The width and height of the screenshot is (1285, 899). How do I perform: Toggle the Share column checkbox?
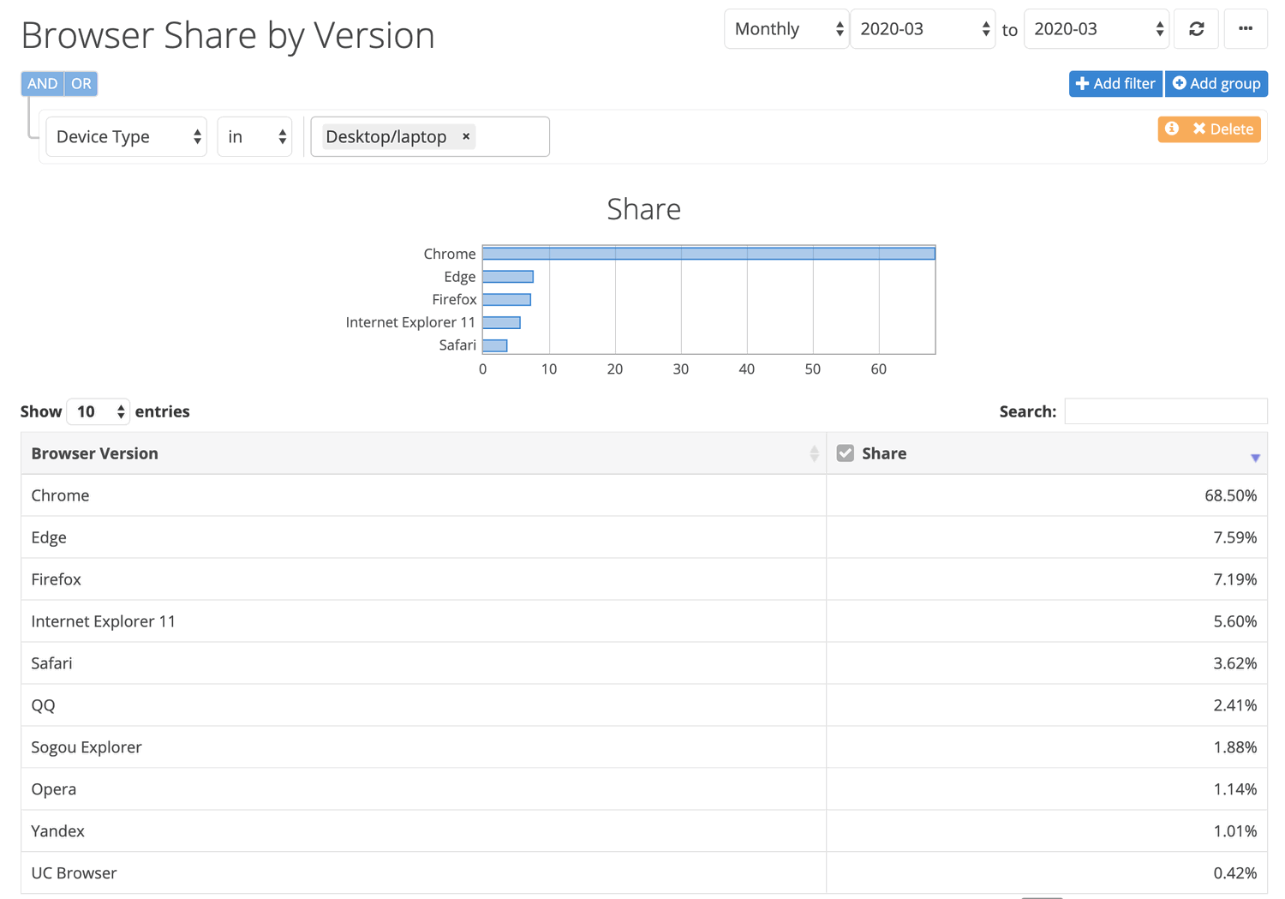[x=846, y=452]
